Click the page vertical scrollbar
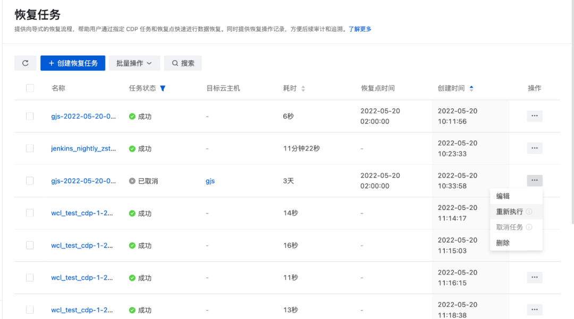The image size is (574, 319). coord(572,112)
